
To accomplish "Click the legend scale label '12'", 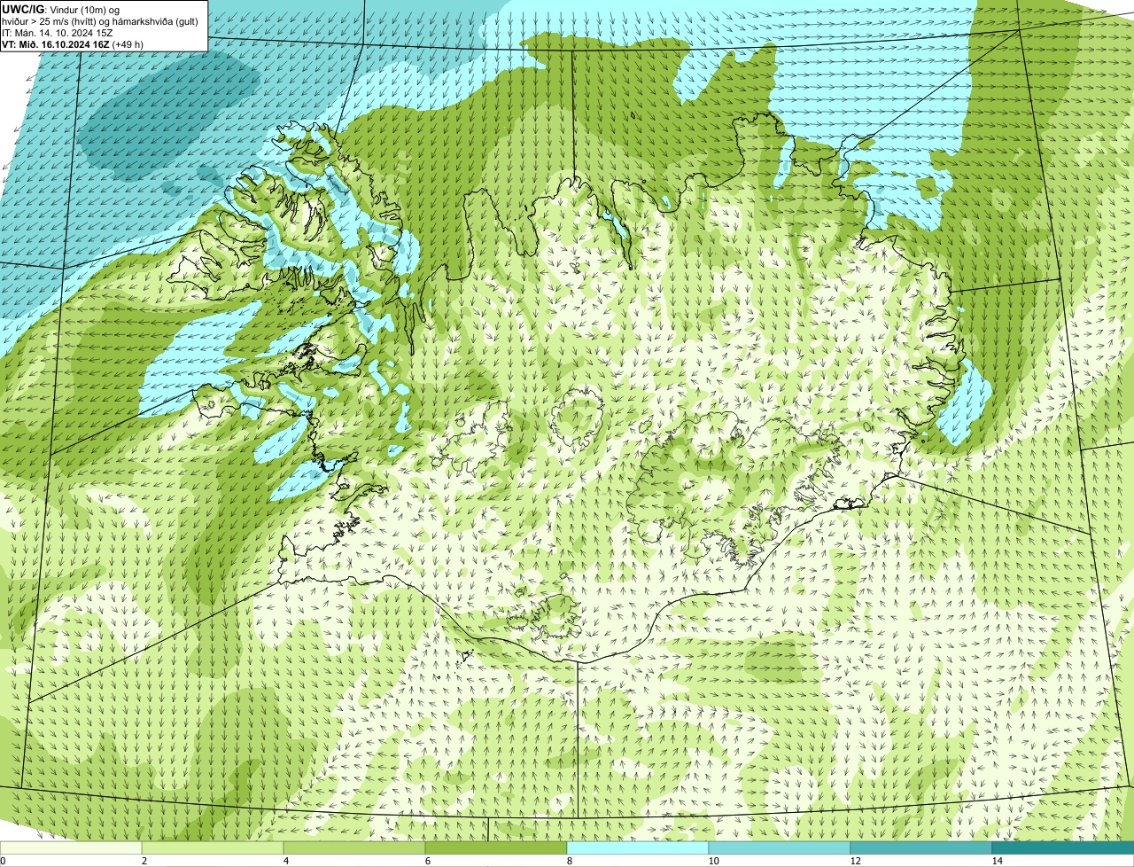I will [x=855, y=861].
